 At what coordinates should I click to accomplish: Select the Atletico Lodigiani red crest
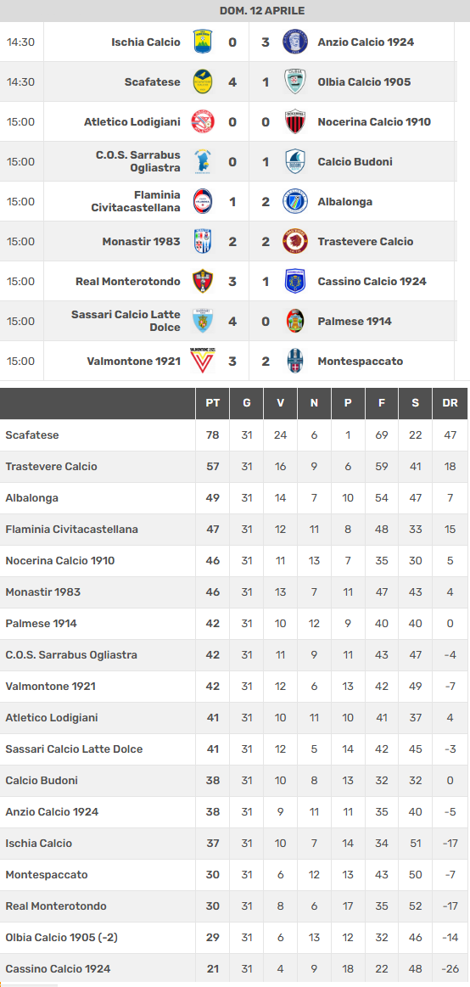(203, 121)
